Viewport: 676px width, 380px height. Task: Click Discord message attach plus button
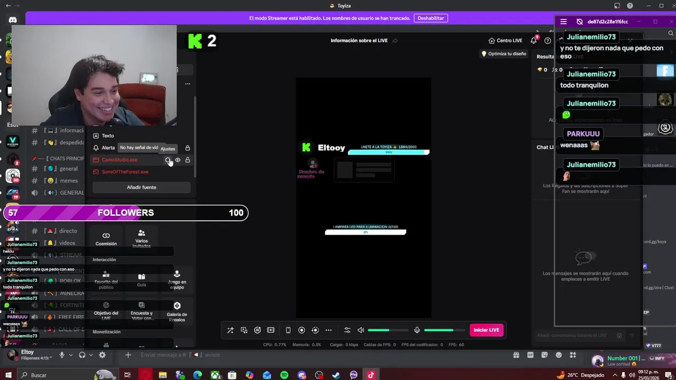[x=128, y=355]
